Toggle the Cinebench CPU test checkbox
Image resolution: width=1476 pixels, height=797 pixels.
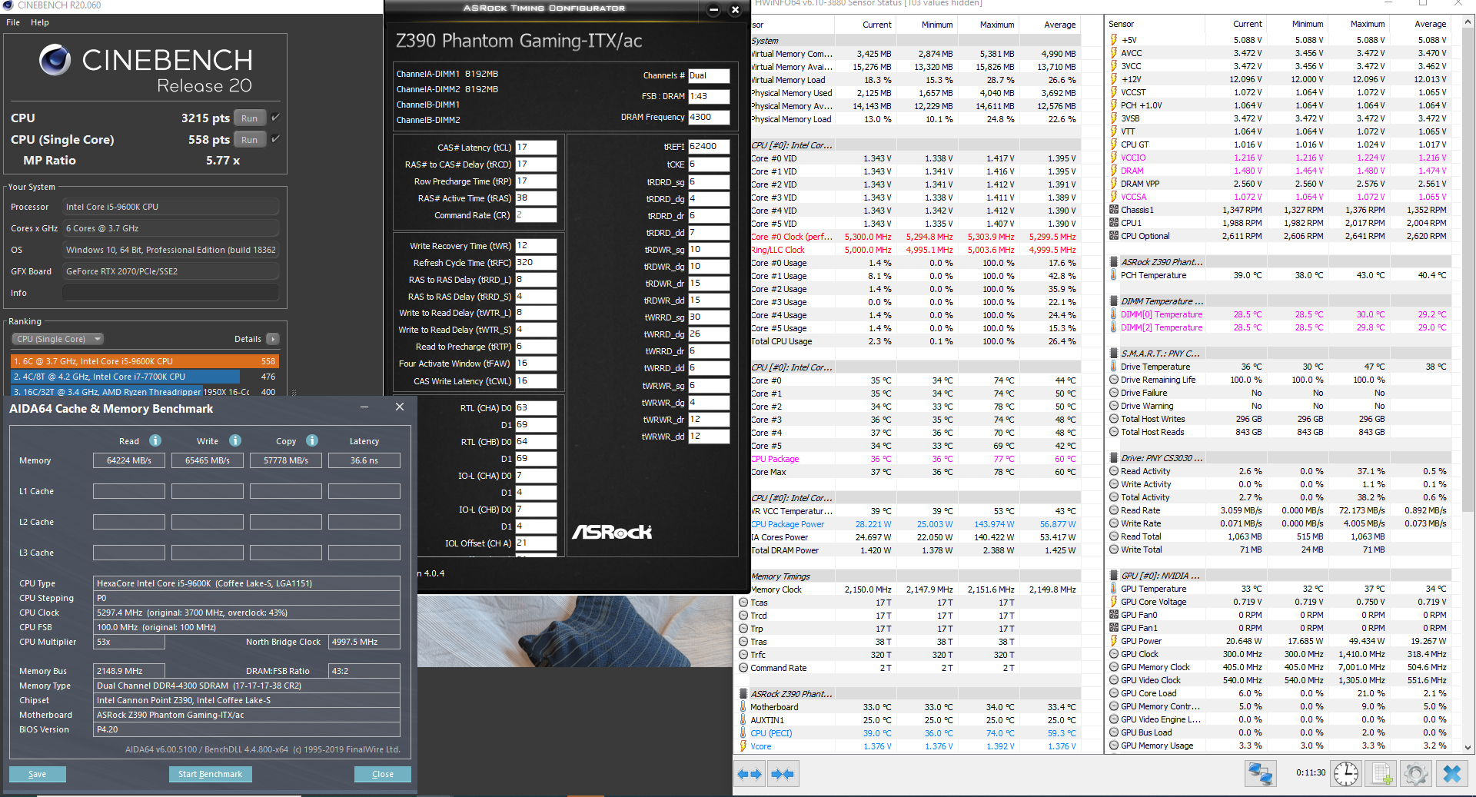275,118
